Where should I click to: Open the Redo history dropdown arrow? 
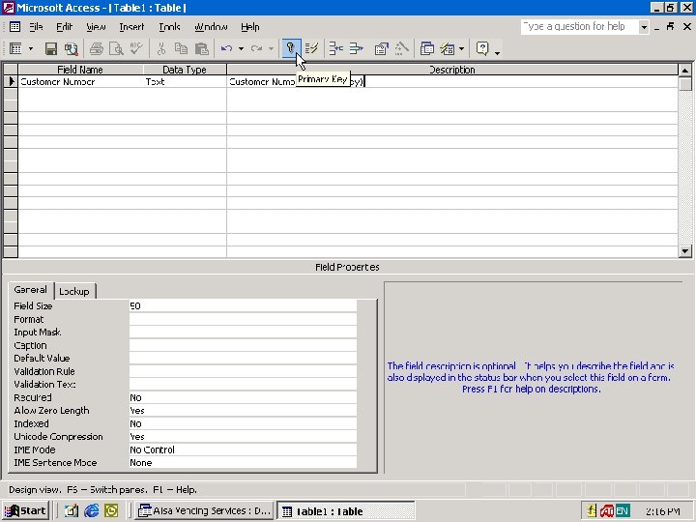coord(271,48)
